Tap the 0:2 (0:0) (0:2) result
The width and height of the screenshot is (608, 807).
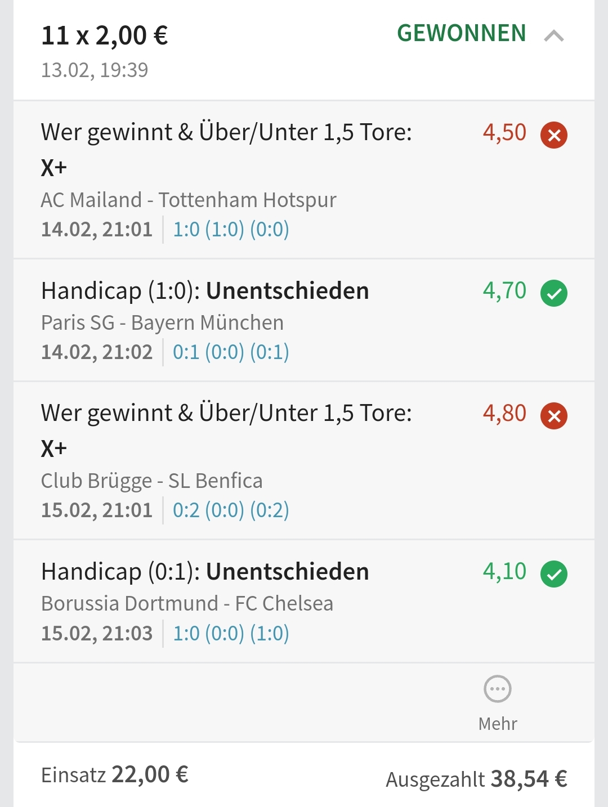tap(231, 510)
